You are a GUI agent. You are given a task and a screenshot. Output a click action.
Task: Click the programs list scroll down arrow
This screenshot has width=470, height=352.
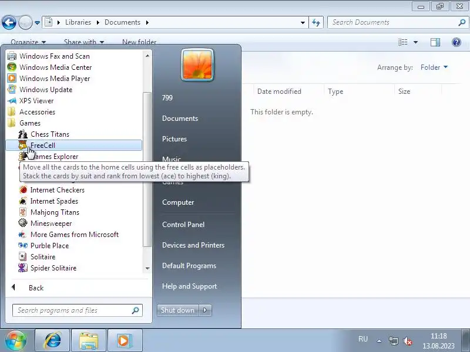point(147,269)
